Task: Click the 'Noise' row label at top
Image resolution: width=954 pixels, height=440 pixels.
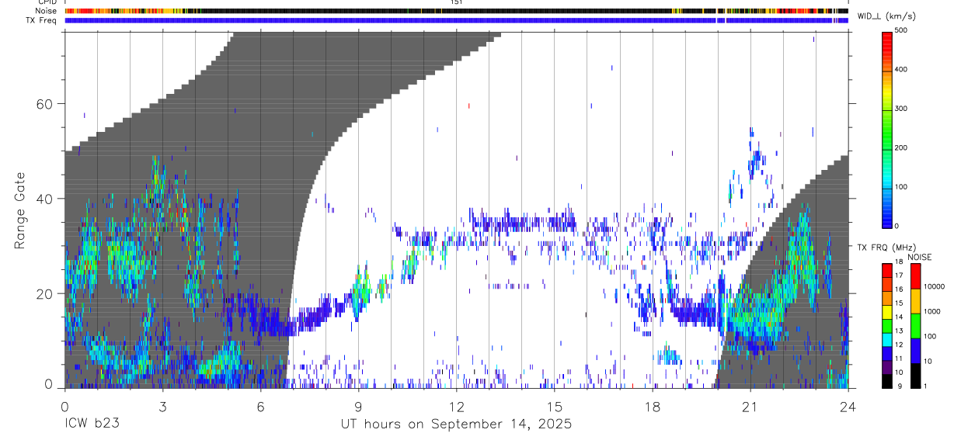Action: tap(46, 11)
